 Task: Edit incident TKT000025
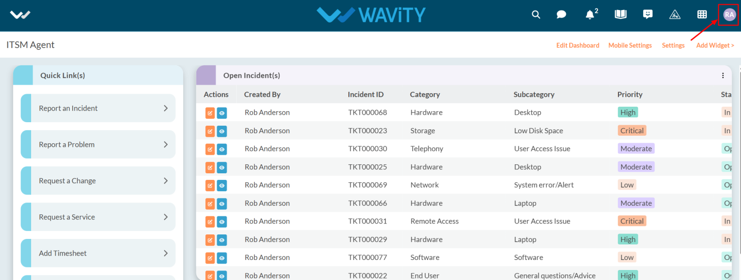(210, 167)
